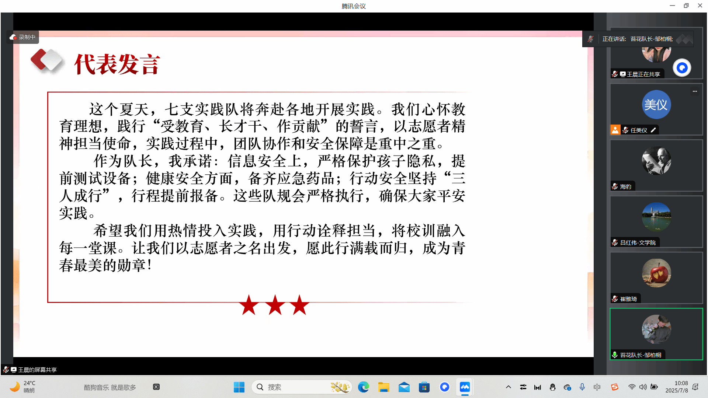
Task: Click the QQ penguin tray icon
Action: 552,387
